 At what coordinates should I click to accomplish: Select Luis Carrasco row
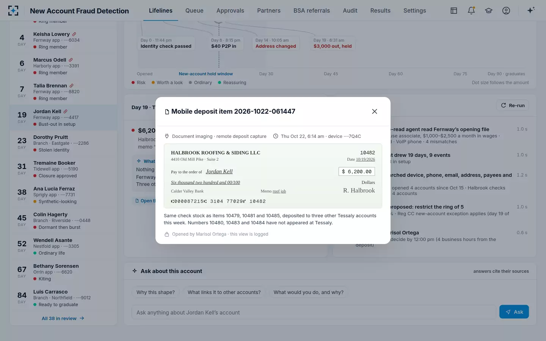coord(63,298)
